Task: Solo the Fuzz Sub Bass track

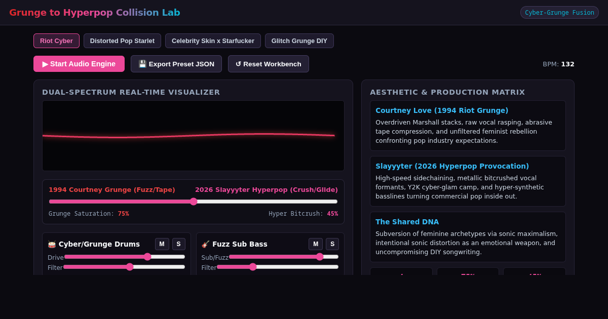Action: tap(332, 244)
